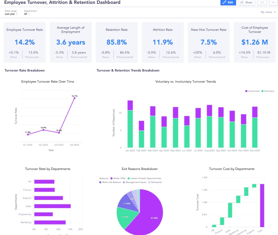278x235 pixels.
Task: Open the My views dropdown
Action: [x=268, y=12]
